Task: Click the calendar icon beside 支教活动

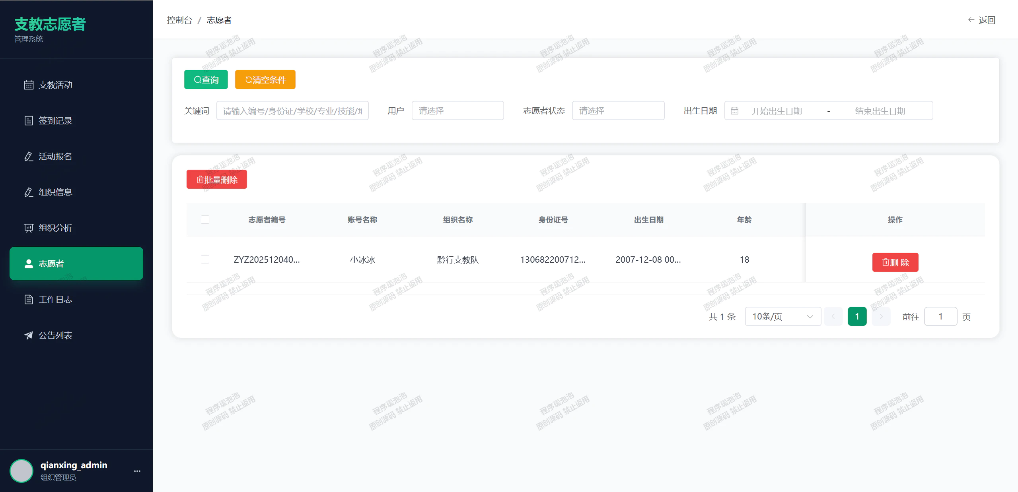Action: (x=29, y=85)
